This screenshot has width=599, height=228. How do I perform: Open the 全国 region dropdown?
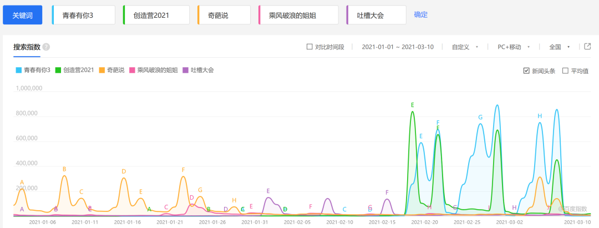[559, 47]
